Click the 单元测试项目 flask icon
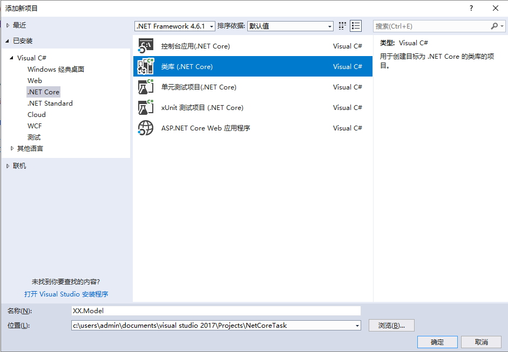Screen dimensions: 508x352 pyautogui.click(x=145, y=87)
